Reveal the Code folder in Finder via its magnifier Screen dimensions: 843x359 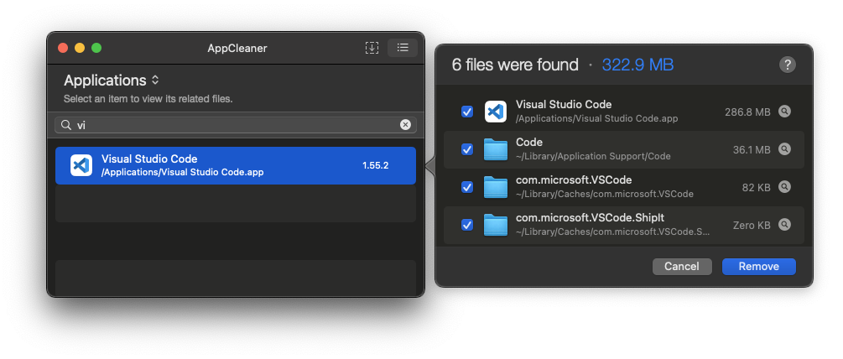(785, 148)
